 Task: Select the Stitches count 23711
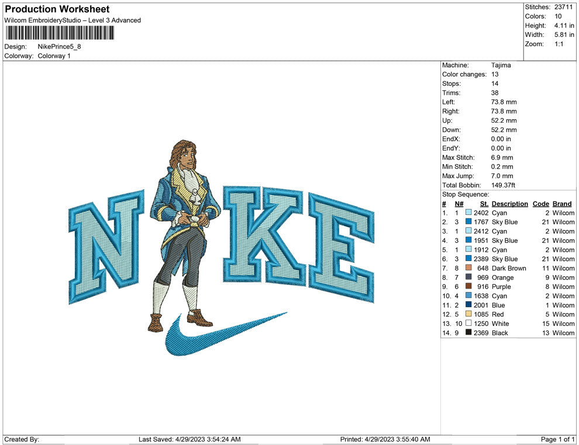564,7
